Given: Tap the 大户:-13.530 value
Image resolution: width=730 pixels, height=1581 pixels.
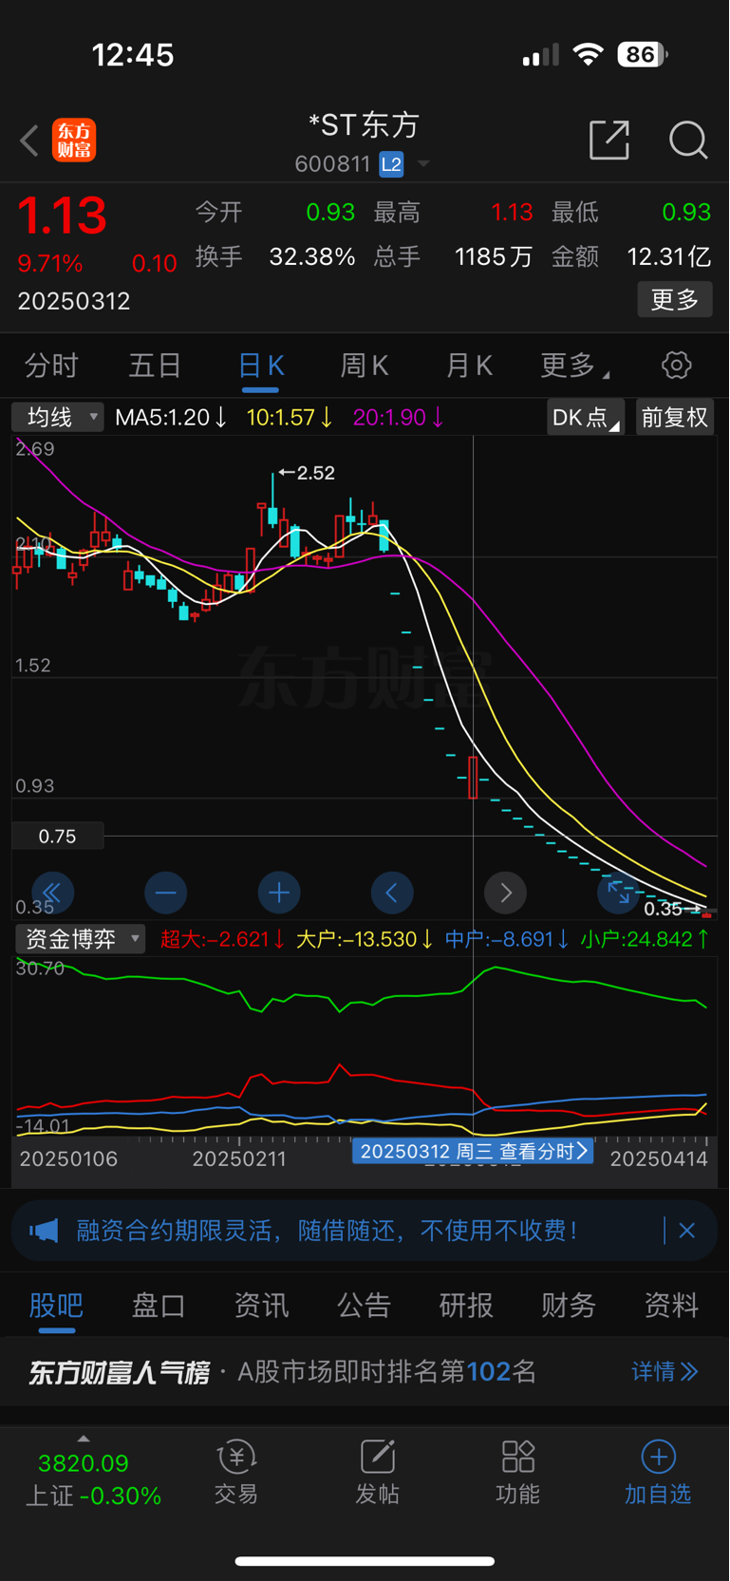Looking at the screenshot, I should (x=365, y=939).
